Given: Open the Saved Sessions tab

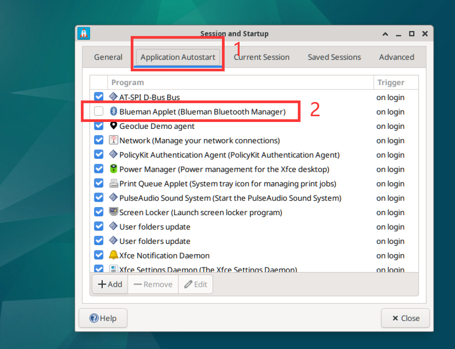Looking at the screenshot, I should click(334, 57).
